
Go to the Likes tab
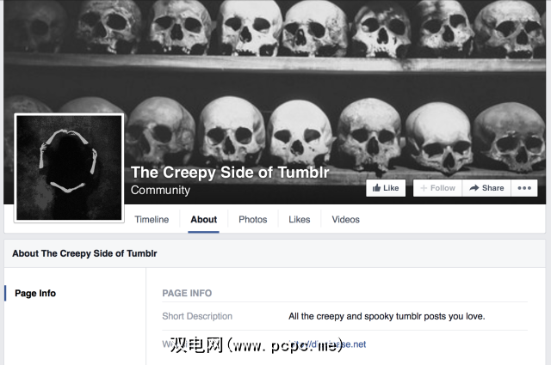300,220
